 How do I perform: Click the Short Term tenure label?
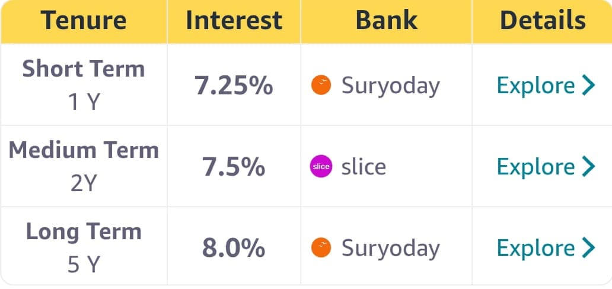click(x=84, y=69)
